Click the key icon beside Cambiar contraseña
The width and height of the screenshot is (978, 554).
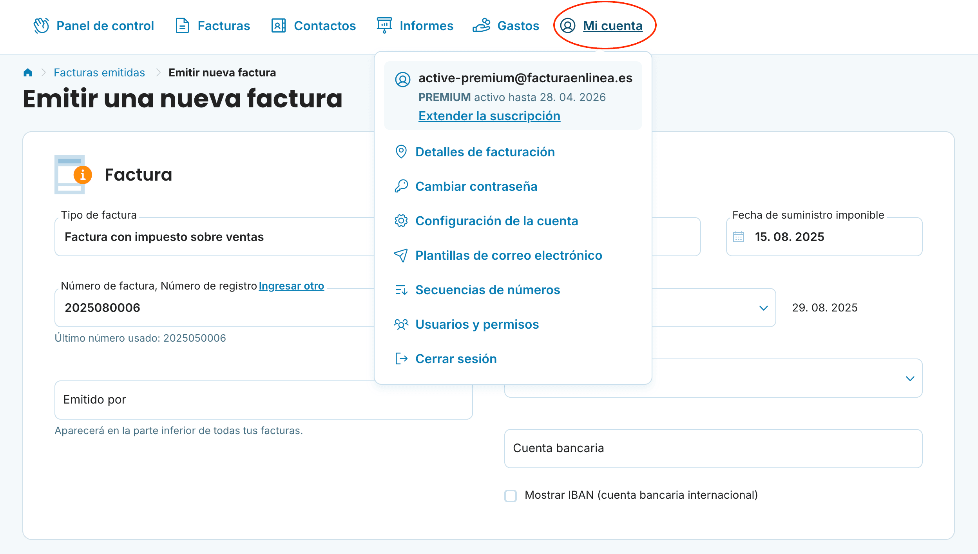click(x=401, y=186)
